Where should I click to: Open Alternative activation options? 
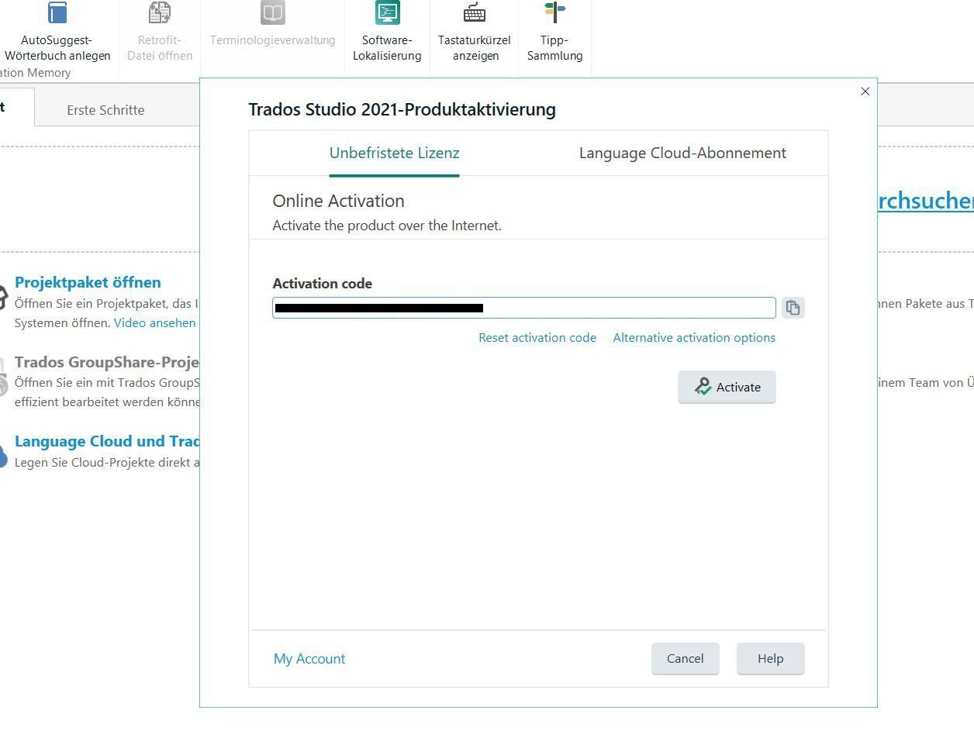coord(693,337)
